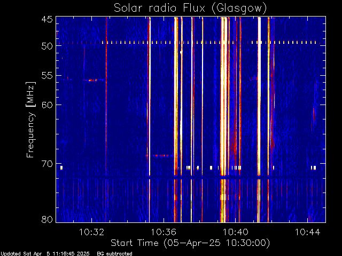Click the "Start Time (05-Apr-25 10:30:00)" label
Image resolution: width=342 pixels, height=256 pixels.
click(x=190, y=243)
